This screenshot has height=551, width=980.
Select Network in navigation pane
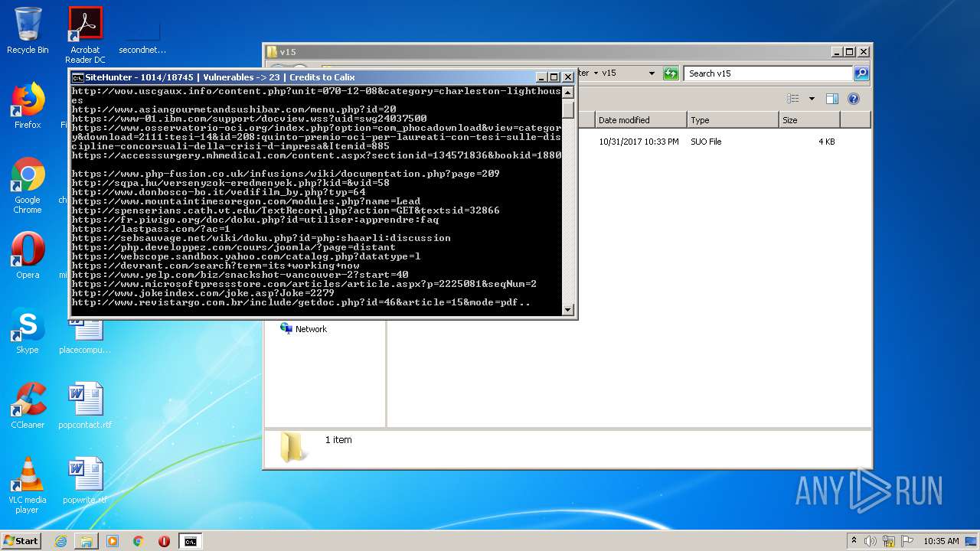pos(303,329)
